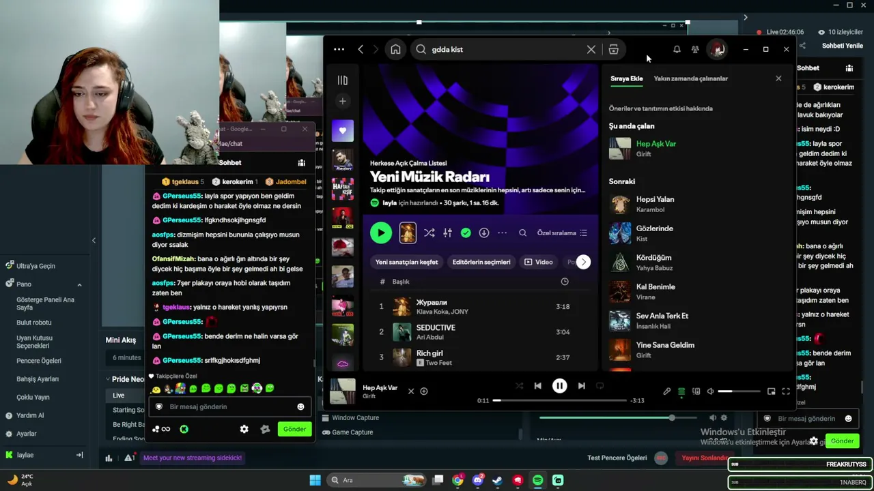Viewport: 874px width, 491px height.
Task: Open the Windows Start menu
Action: tap(315, 480)
